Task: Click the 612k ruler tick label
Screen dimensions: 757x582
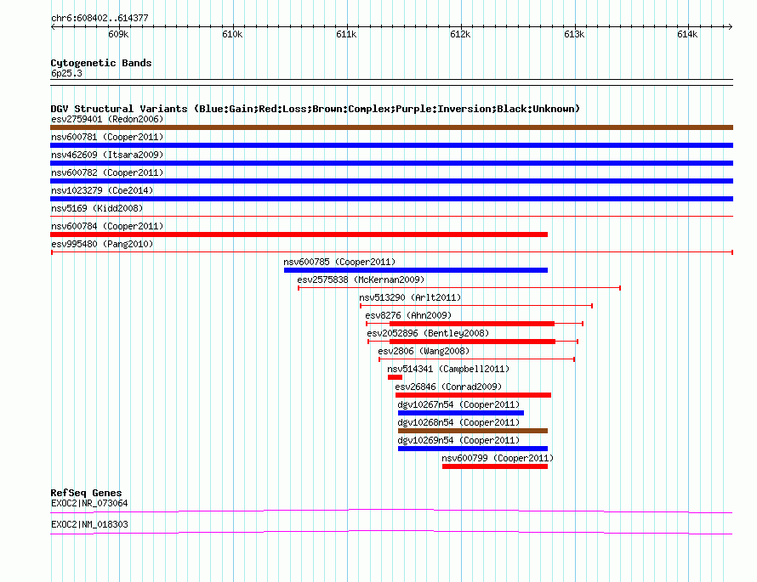Action: pos(460,34)
